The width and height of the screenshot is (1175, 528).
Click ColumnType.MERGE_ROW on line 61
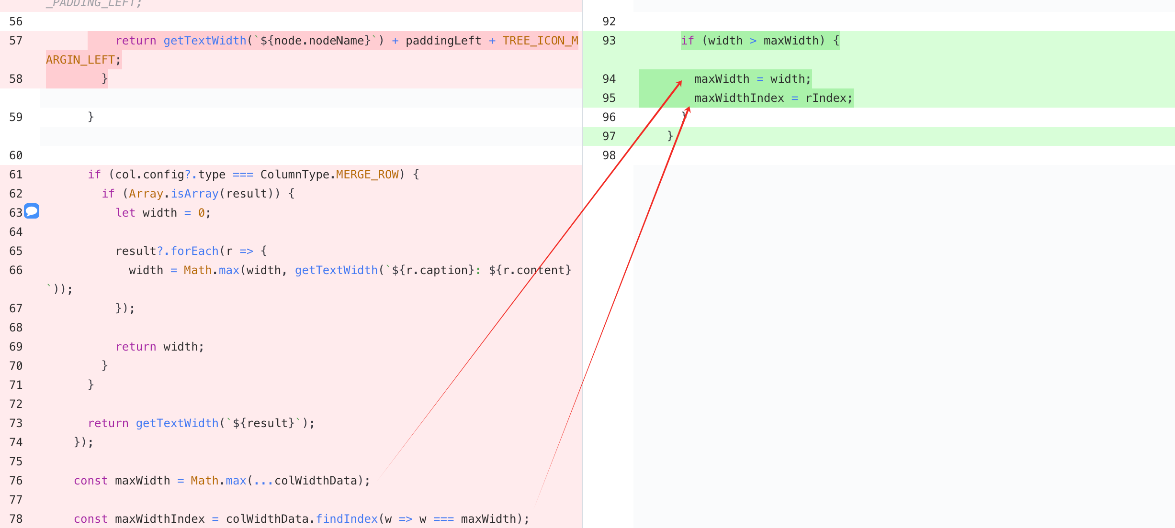(x=329, y=175)
